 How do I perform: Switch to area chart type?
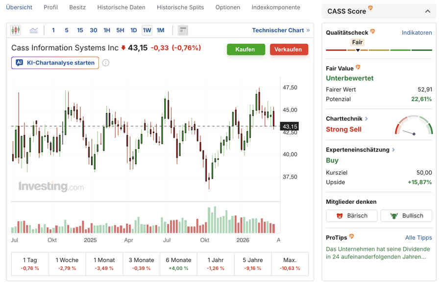click(33, 30)
